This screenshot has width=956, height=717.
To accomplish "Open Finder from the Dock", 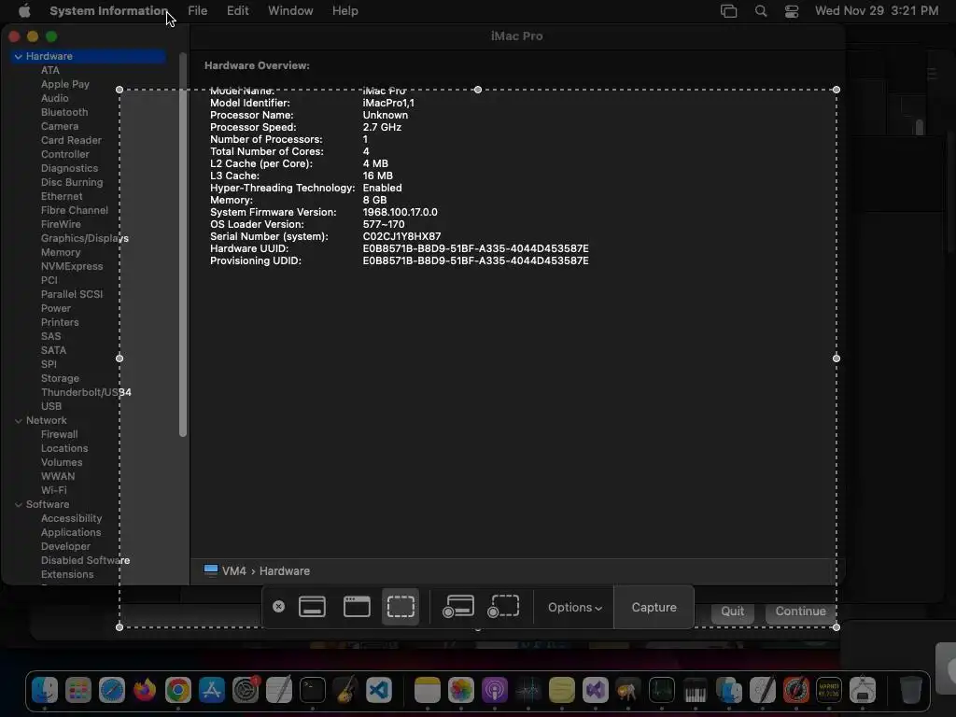I will [x=45, y=690].
